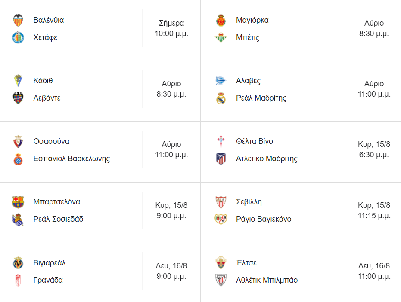Select the Δευ, 16/8 9:00 μ.μ. kickoff time
Image resolution: width=401 pixels, height=302 pixels.
[x=171, y=271]
